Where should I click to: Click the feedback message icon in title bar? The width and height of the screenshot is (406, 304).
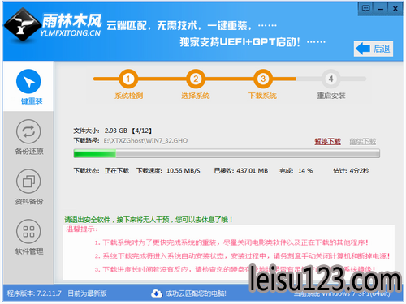tap(365, 9)
